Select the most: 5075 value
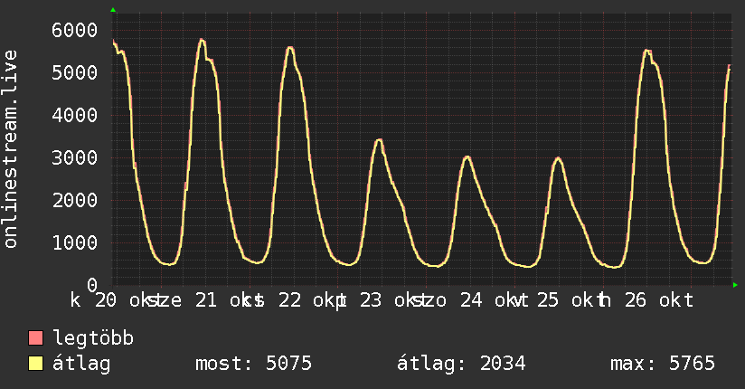This screenshot has height=389, width=745. point(254,364)
